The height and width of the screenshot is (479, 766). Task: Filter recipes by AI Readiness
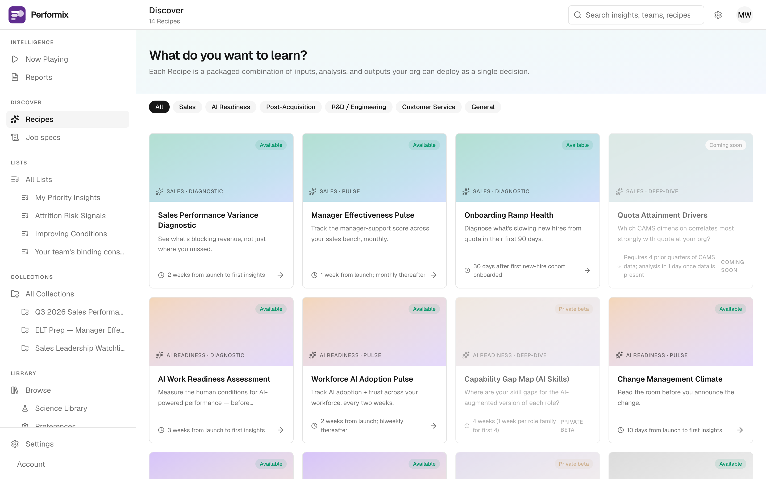(x=231, y=107)
